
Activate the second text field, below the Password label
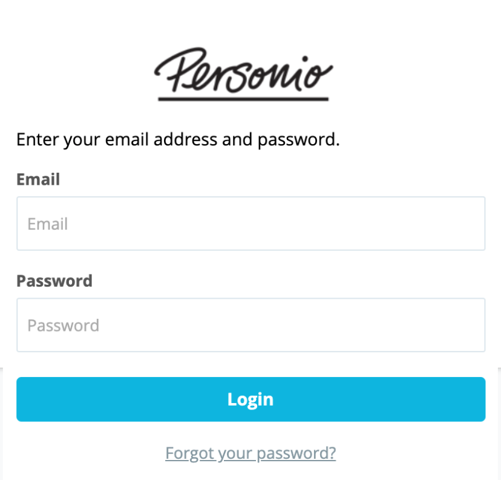point(250,325)
